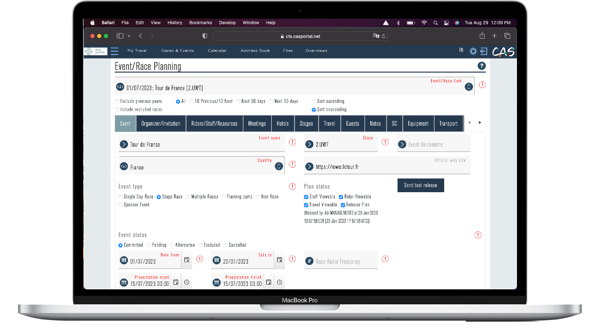Open a new Safari tab with plus icon
Screen dimensions: 600x328
pyautogui.click(x=494, y=36)
